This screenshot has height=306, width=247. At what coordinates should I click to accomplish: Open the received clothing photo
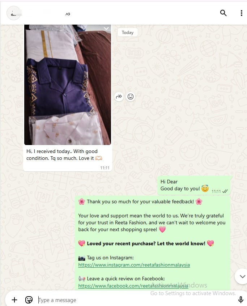coord(68,85)
